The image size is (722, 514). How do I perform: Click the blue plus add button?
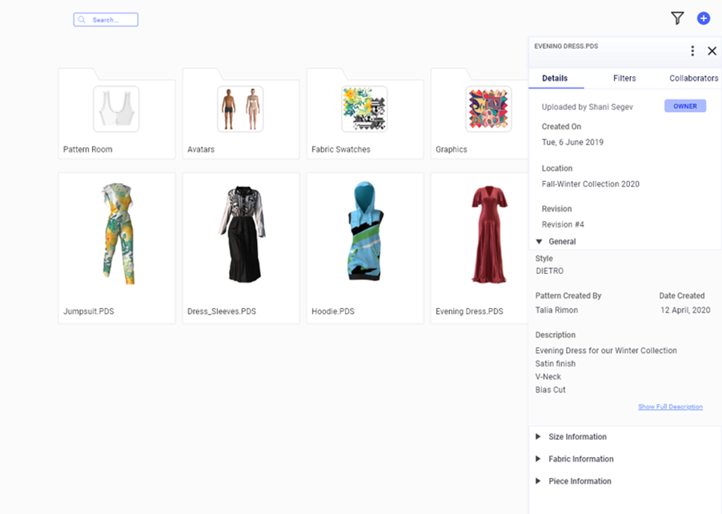pyautogui.click(x=703, y=18)
